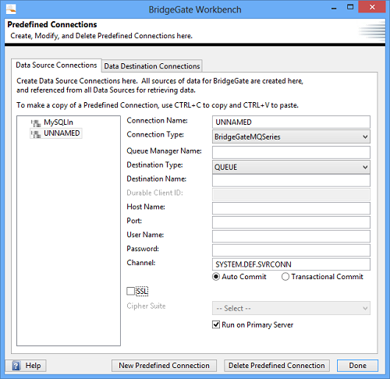Image resolution: width=390 pixels, height=379 pixels.
Task: Switch to Data Destination Connections tab
Action: pyautogui.click(x=152, y=66)
